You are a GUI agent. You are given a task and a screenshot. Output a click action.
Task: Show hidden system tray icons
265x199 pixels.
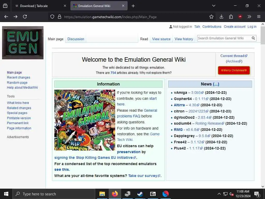[219, 194]
